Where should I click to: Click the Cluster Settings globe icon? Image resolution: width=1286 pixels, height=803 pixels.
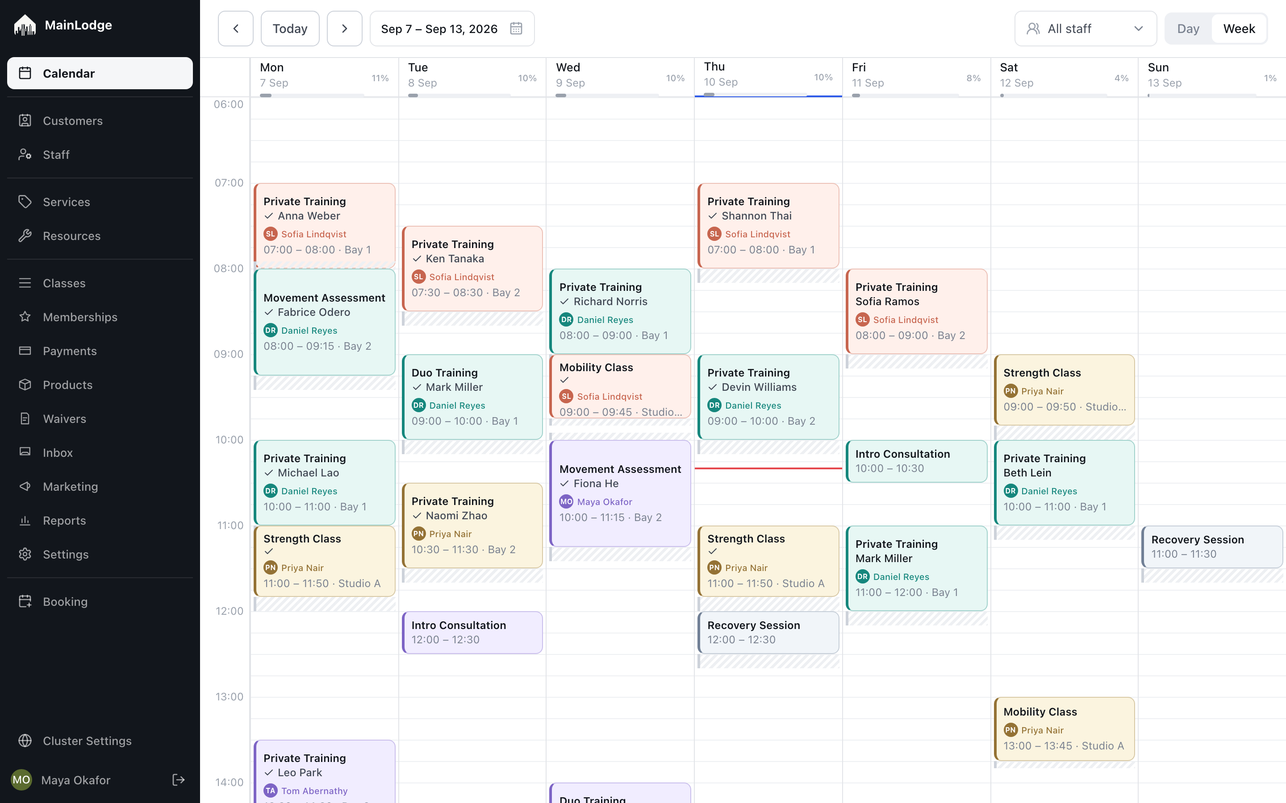point(25,741)
